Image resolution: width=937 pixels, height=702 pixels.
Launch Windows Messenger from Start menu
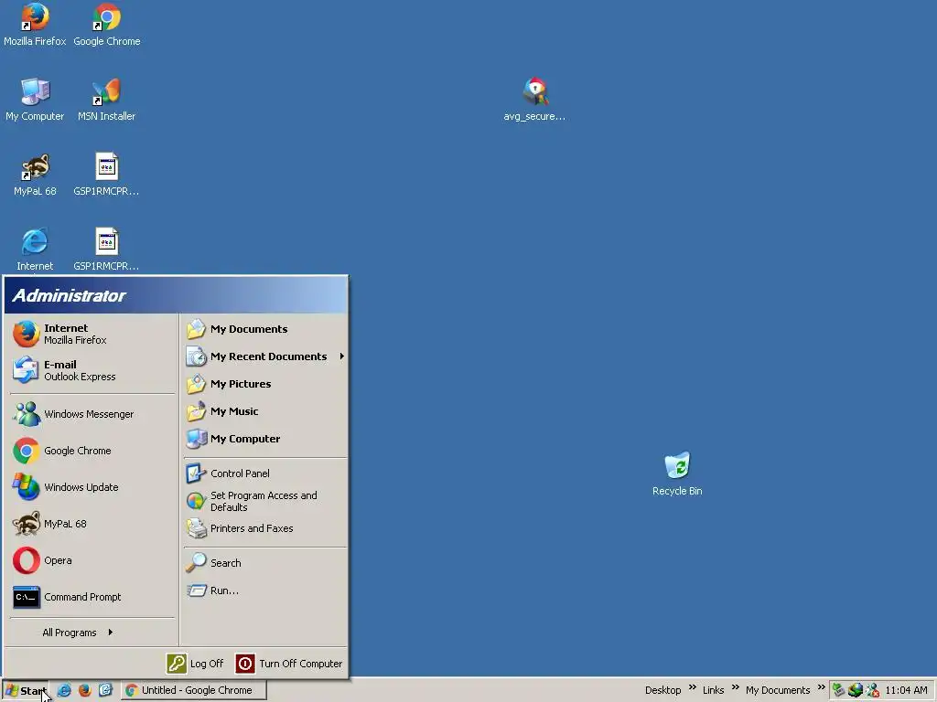[92, 414]
